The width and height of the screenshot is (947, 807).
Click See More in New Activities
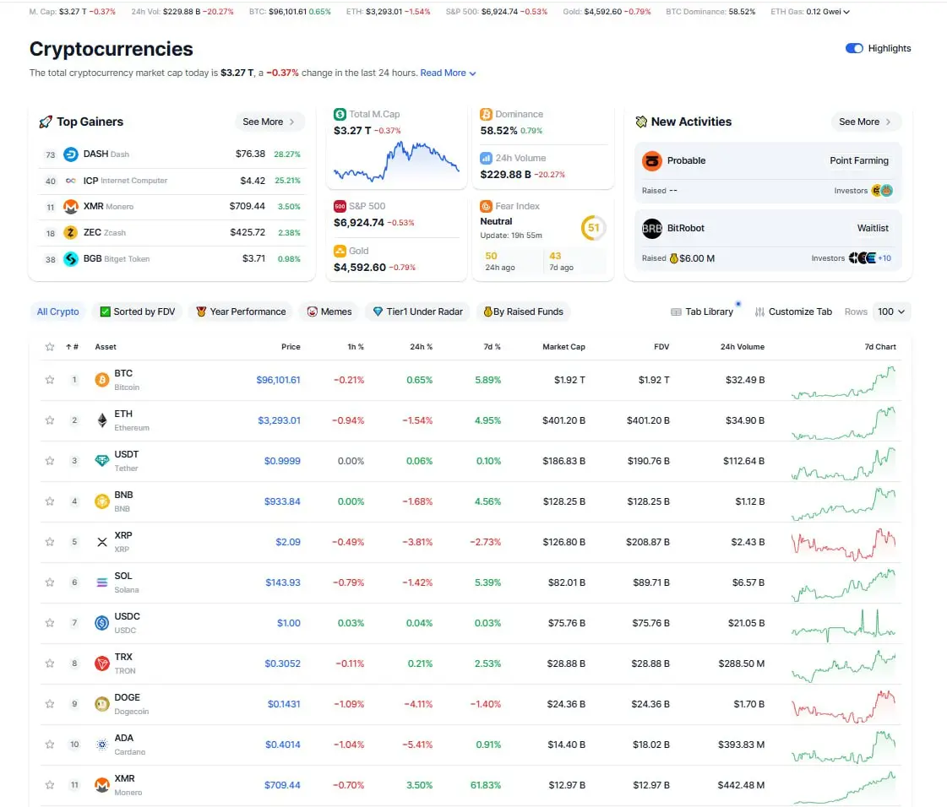[x=865, y=122]
